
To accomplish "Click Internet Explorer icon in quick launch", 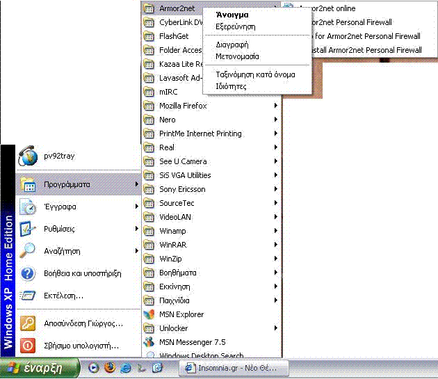I will [x=127, y=368].
